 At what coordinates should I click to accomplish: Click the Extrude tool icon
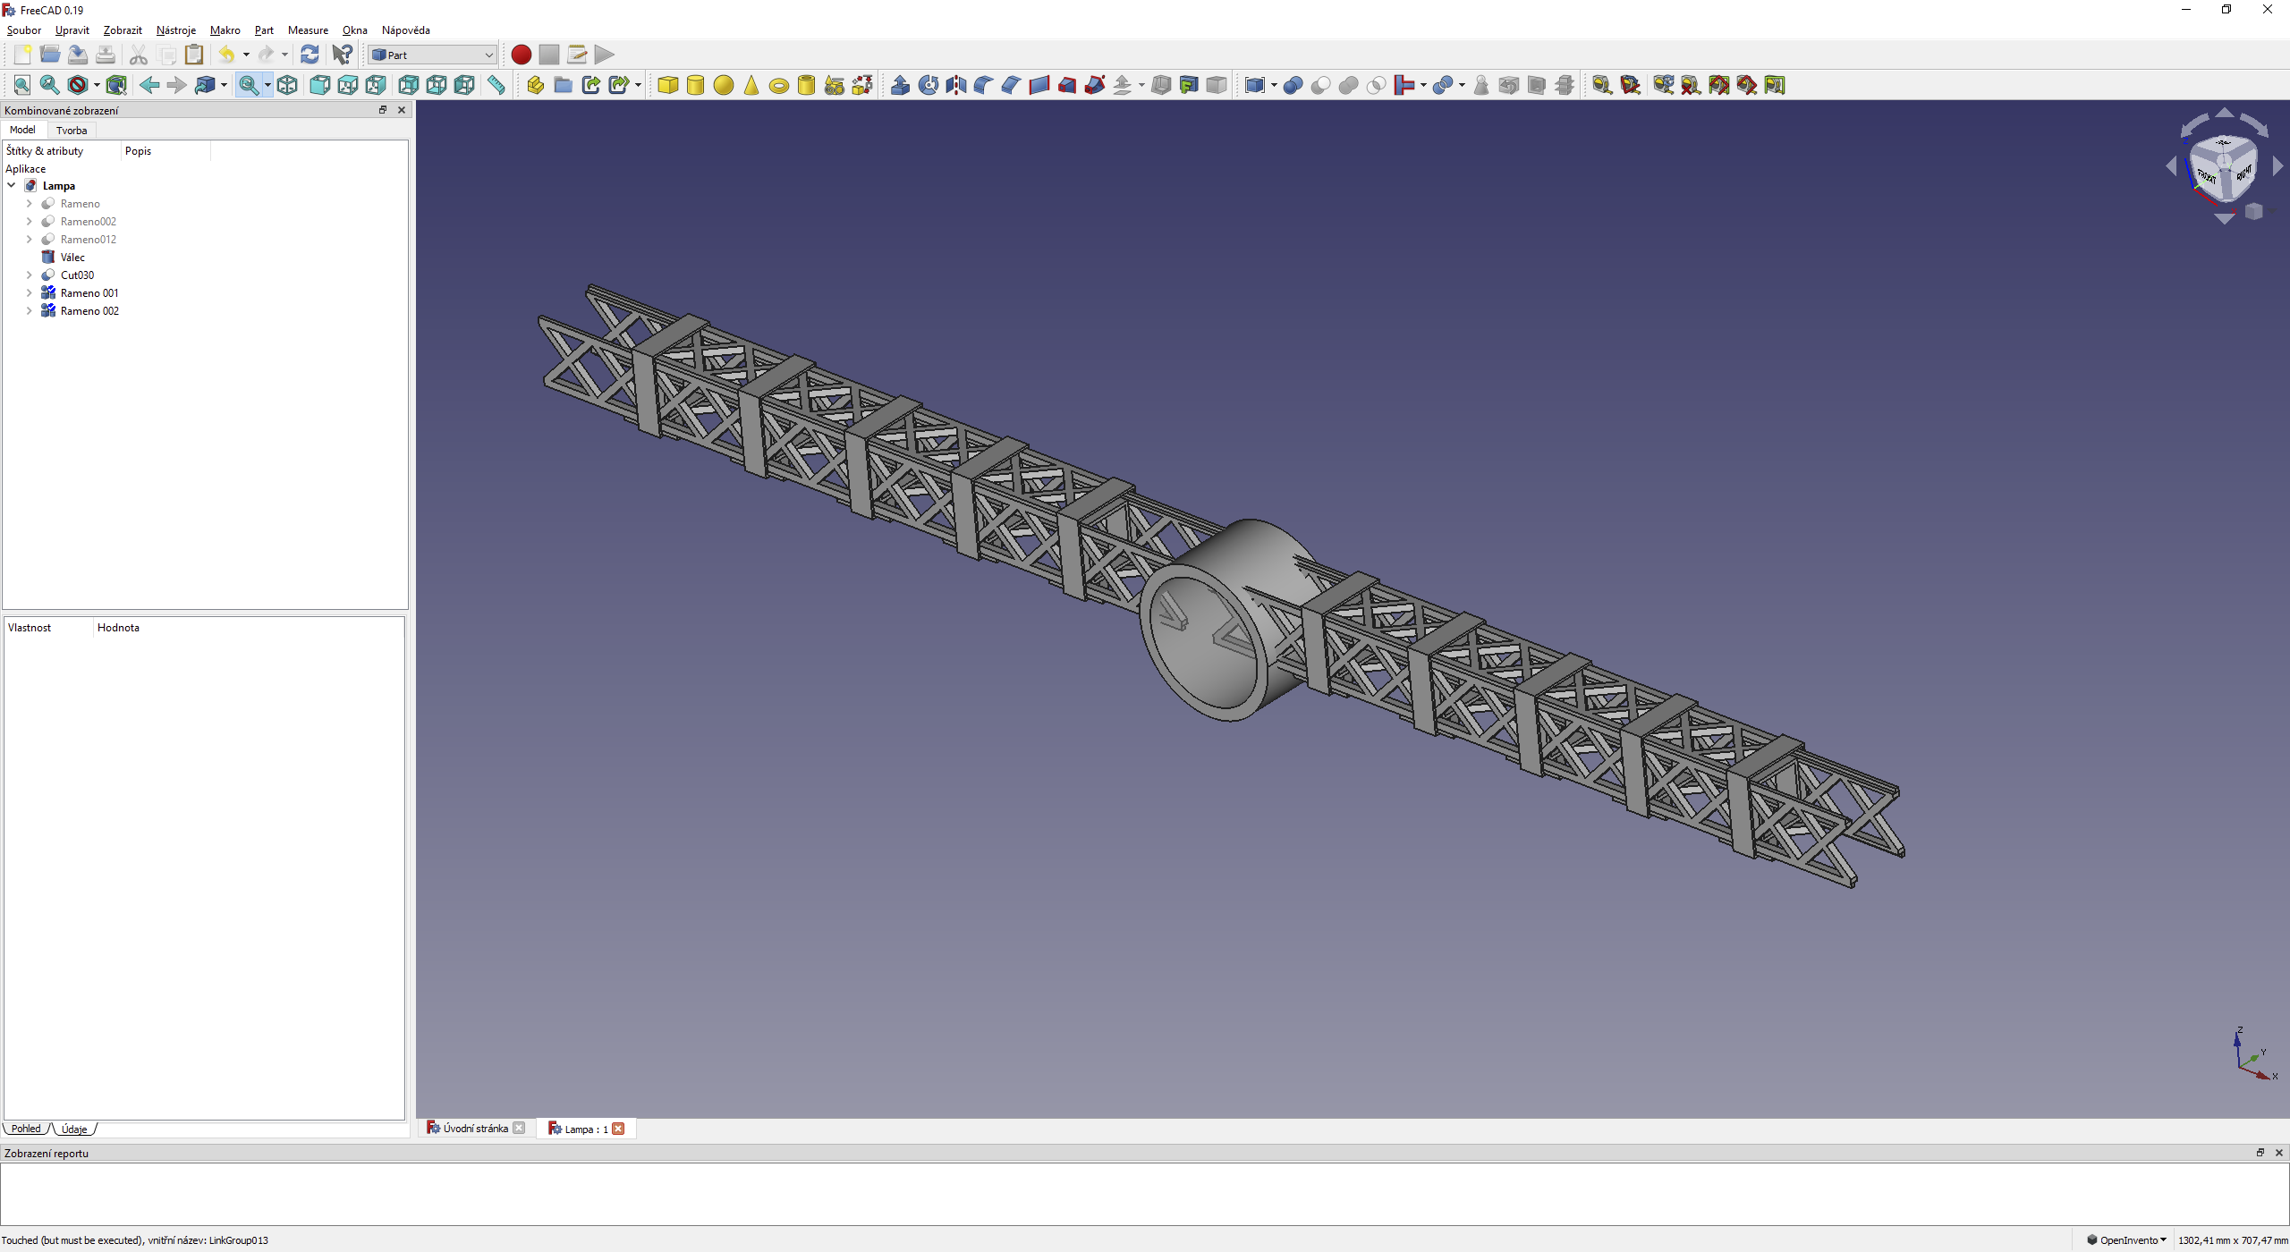pyautogui.click(x=900, y=85)
